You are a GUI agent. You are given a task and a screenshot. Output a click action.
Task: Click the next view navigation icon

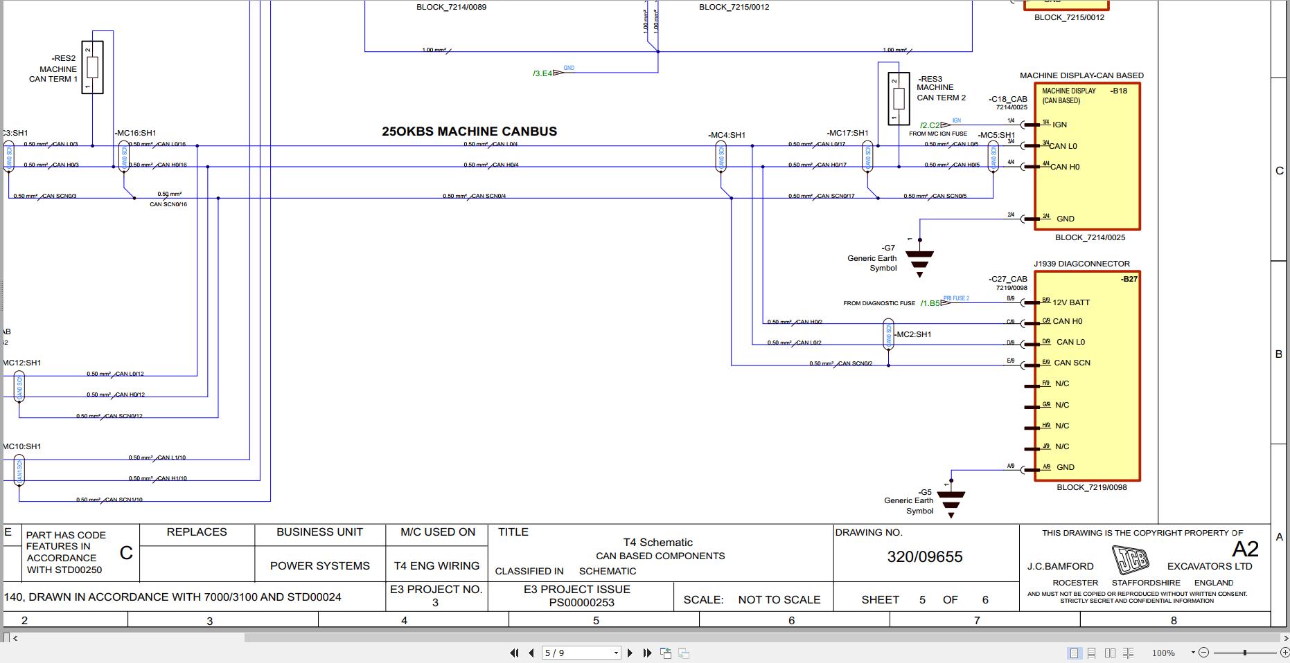coord(682,653)
